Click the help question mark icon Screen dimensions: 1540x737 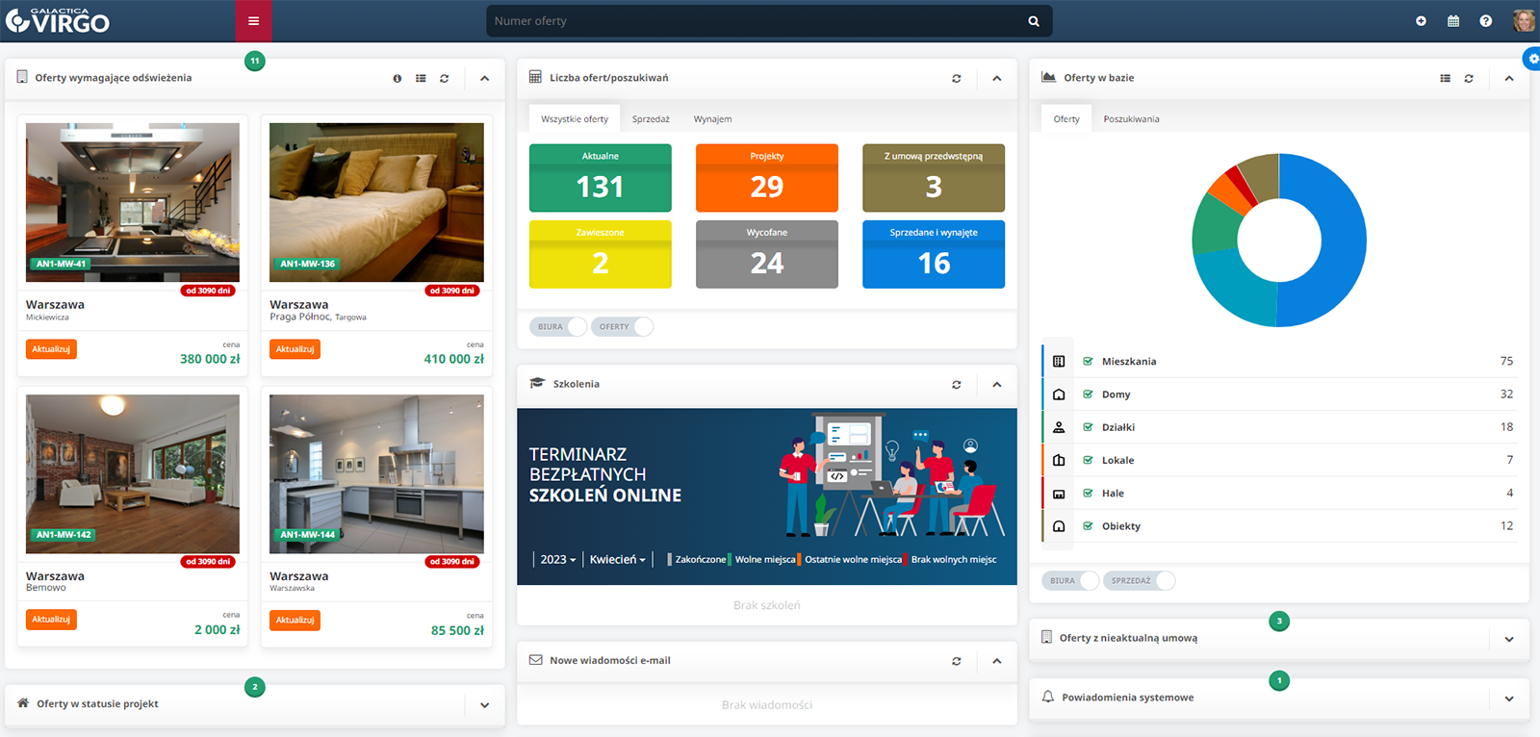1486,21
